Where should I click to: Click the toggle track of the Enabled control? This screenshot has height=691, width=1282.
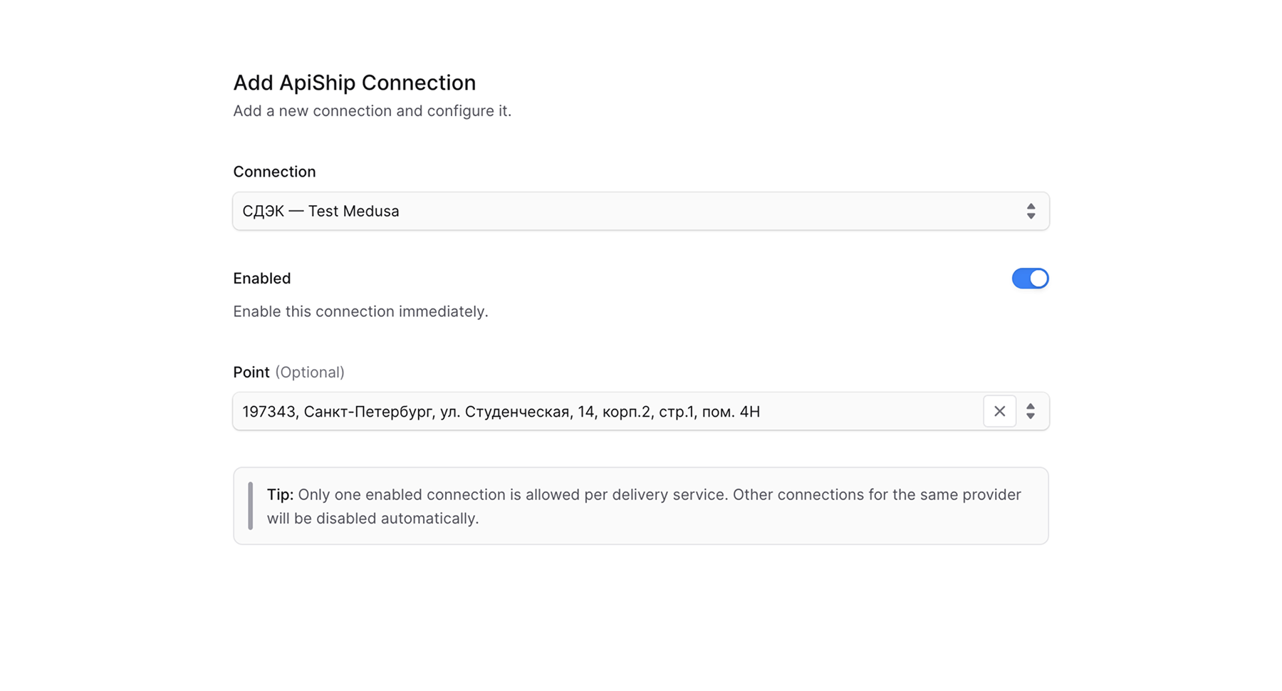[x=1030, y=279]
